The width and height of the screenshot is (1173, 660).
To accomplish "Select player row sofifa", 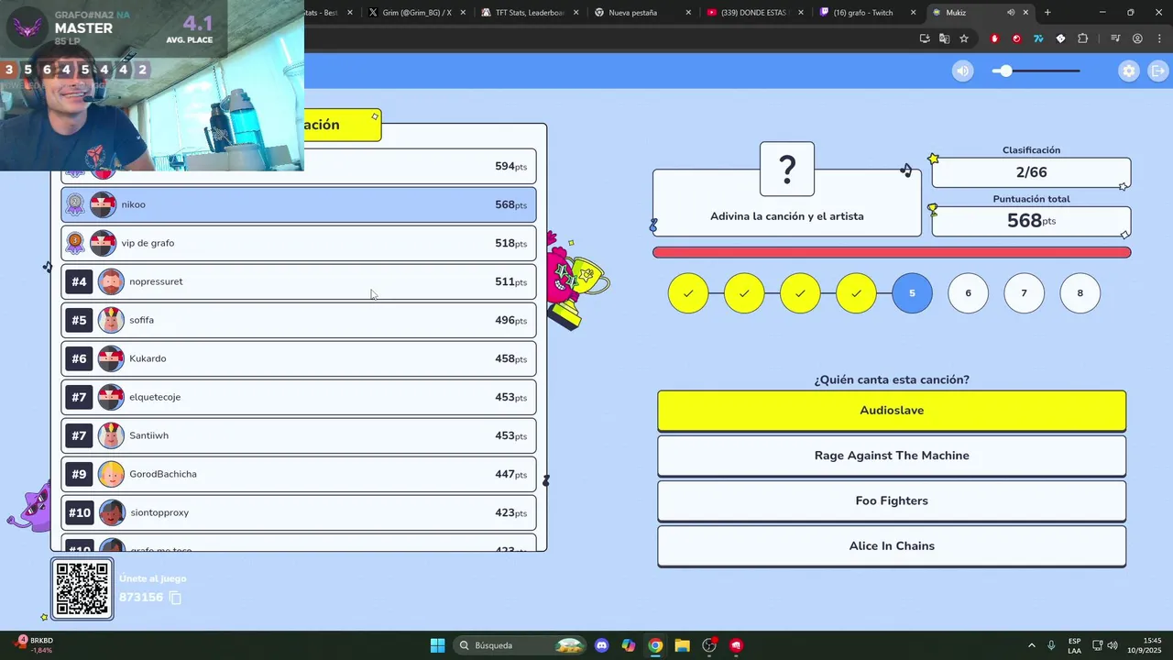I will [x=299, y=320].
